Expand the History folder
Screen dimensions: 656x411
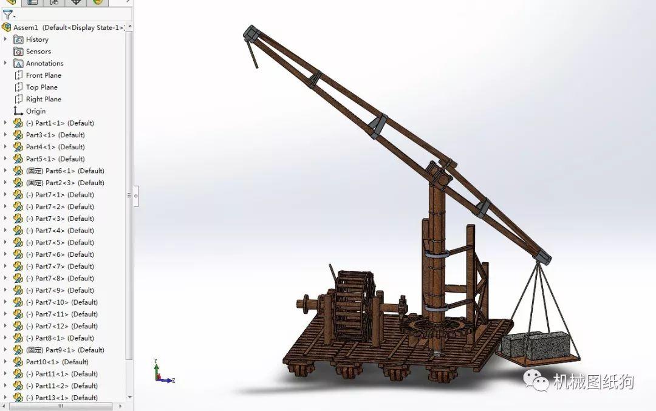(6, 39)
